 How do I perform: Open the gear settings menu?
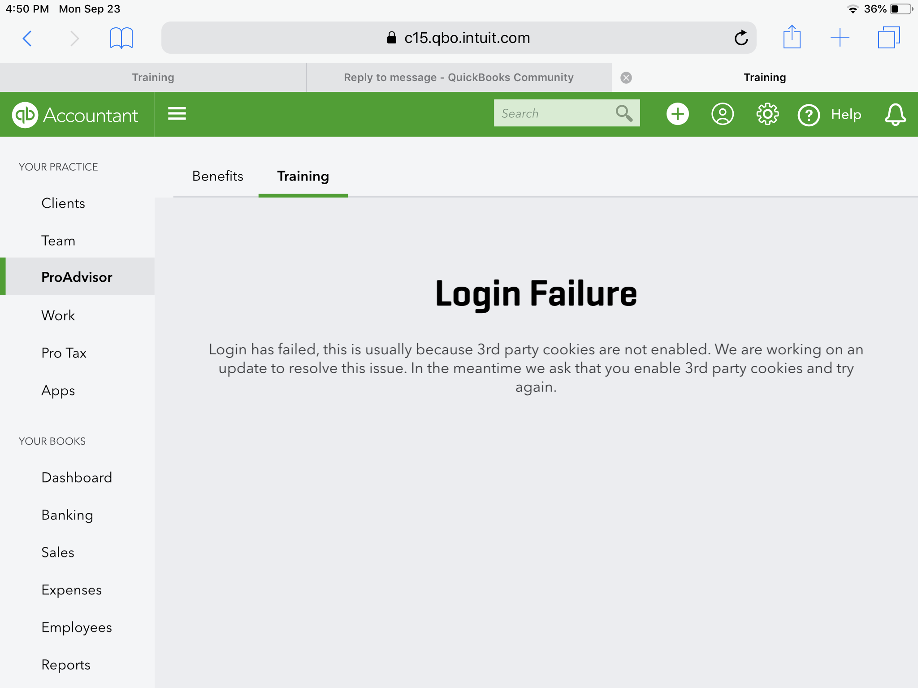tap(767, 114)
